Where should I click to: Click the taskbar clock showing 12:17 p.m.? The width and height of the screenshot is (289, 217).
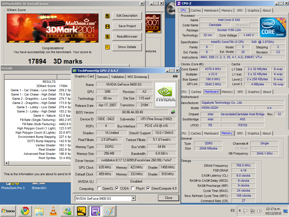273,211
